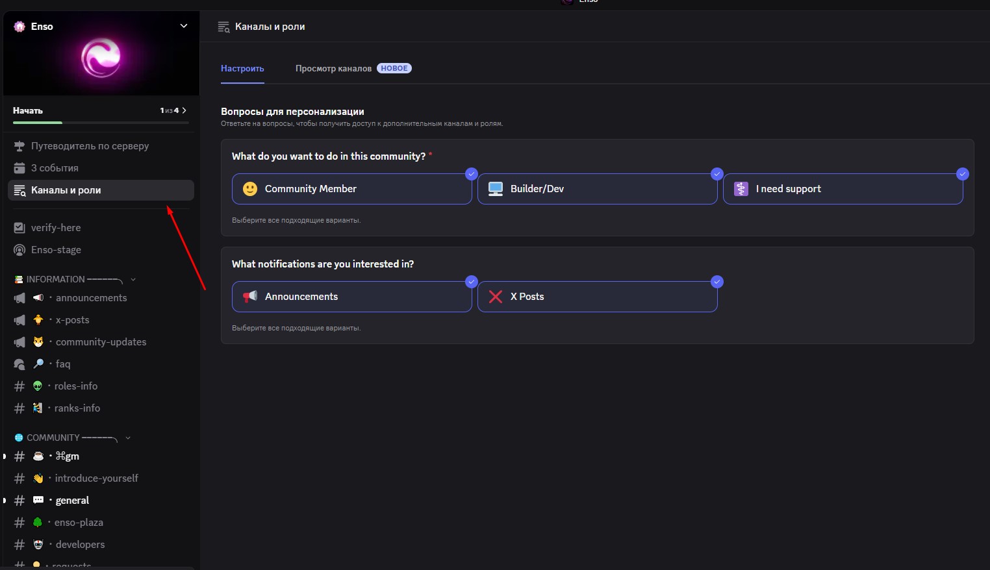
Task: Click the hash icon beside roles-info
Action: (19, 386)
